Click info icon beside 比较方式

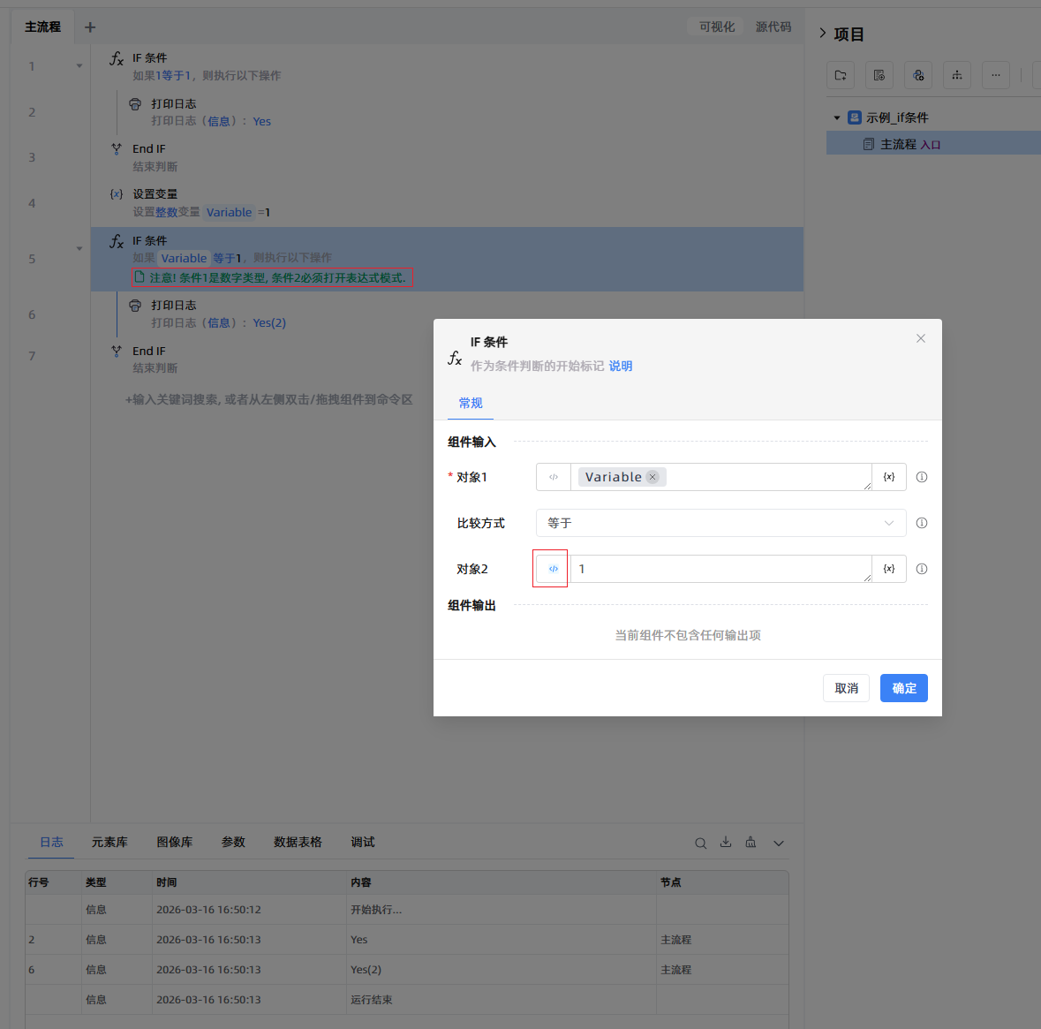[x=922, y=523]
